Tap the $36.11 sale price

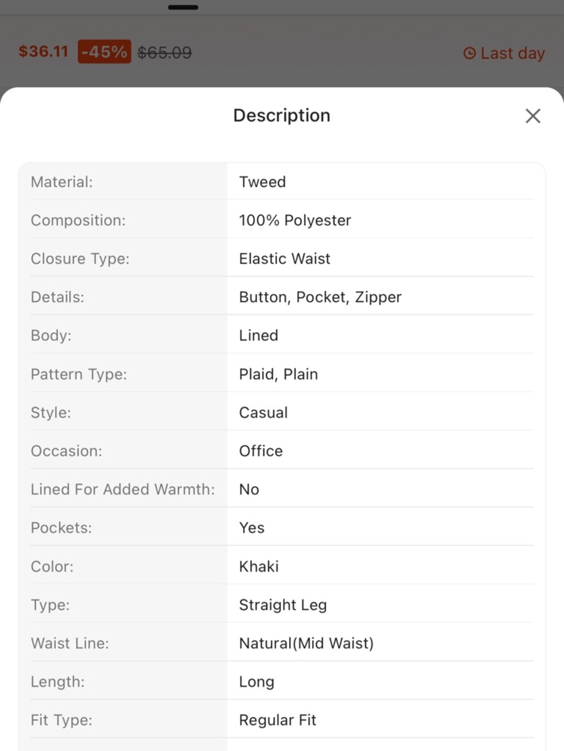(43, 52)
